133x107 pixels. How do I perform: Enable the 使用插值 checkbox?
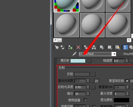tap(85, 100)
